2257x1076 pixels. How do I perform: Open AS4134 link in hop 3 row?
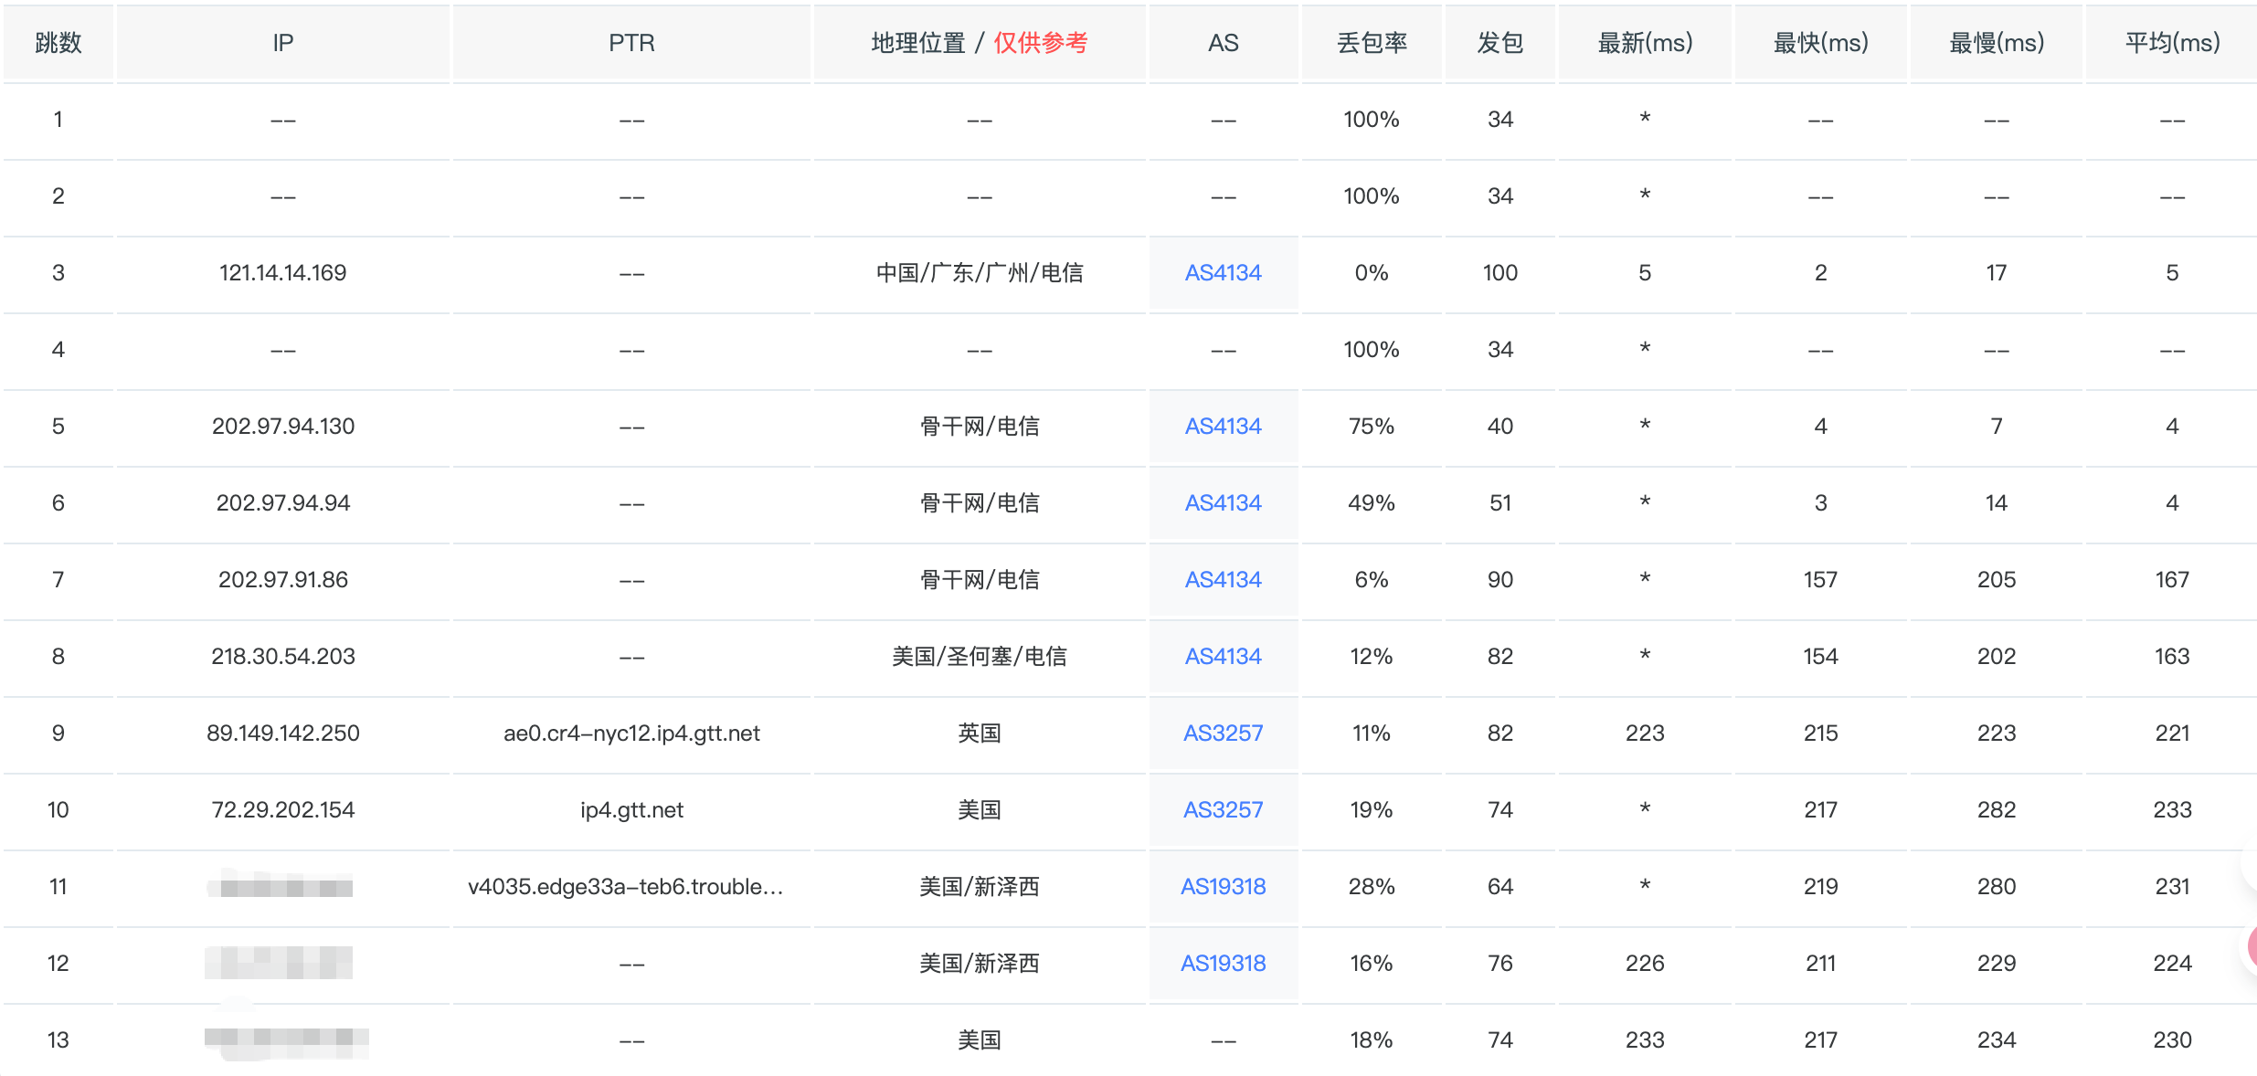click(1223, 273)
